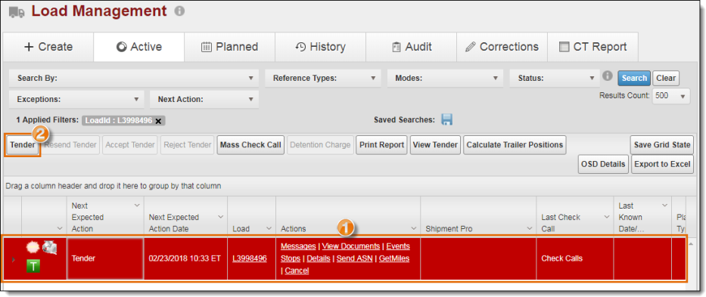Click the 02/23/2018 10:33 ET date cell
The height and width of the screenshot is (297, 706).
click(185, 258)
